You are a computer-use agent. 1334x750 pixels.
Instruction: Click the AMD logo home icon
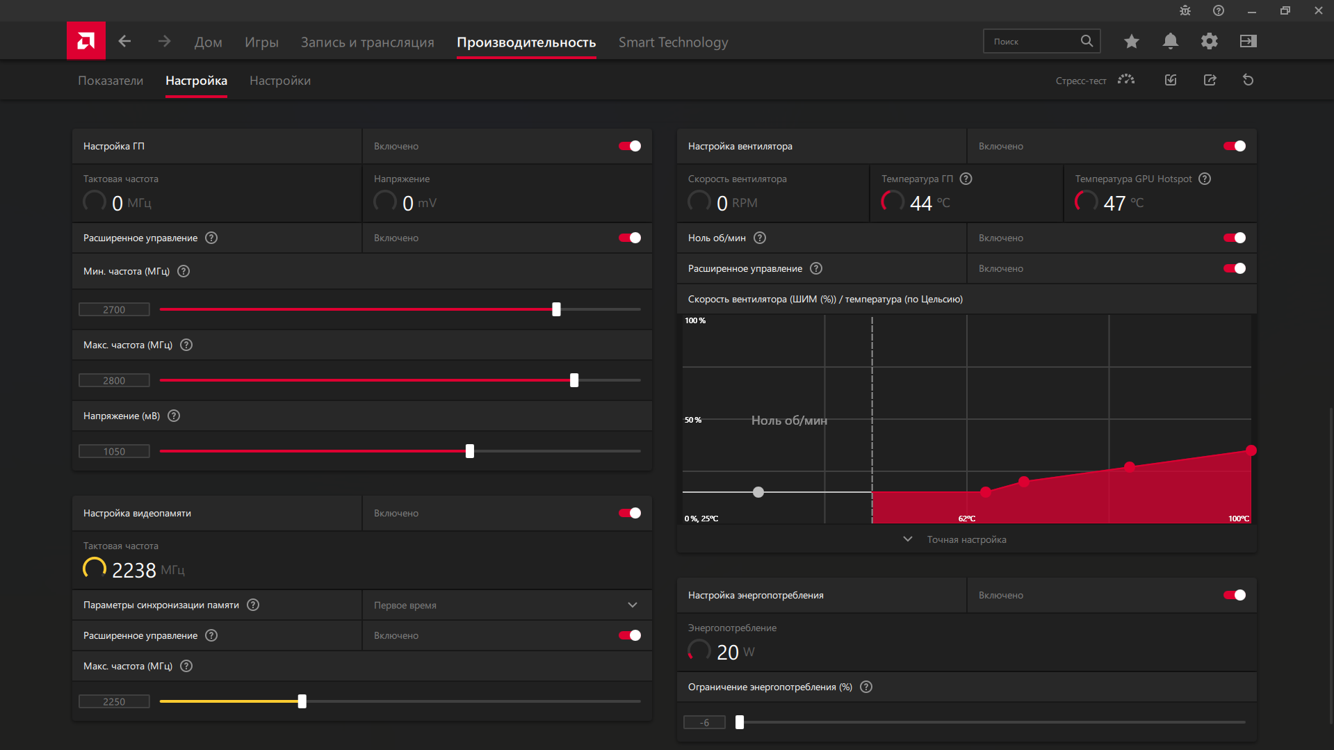click(x=86, y=41)
